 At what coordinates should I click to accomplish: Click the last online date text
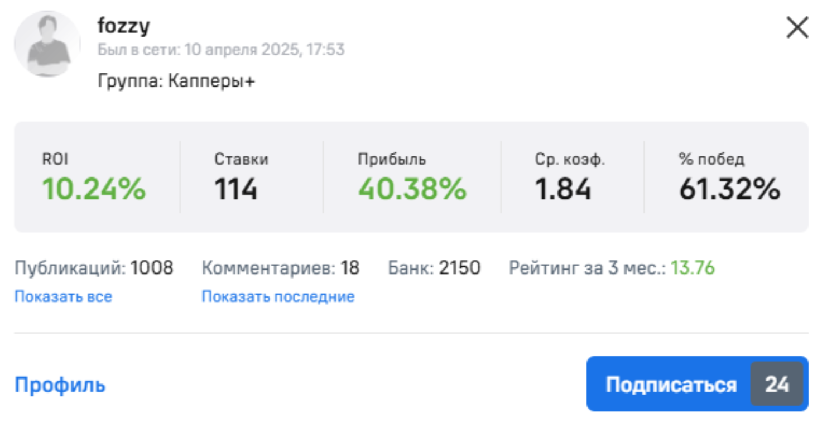tap(221, 50)
